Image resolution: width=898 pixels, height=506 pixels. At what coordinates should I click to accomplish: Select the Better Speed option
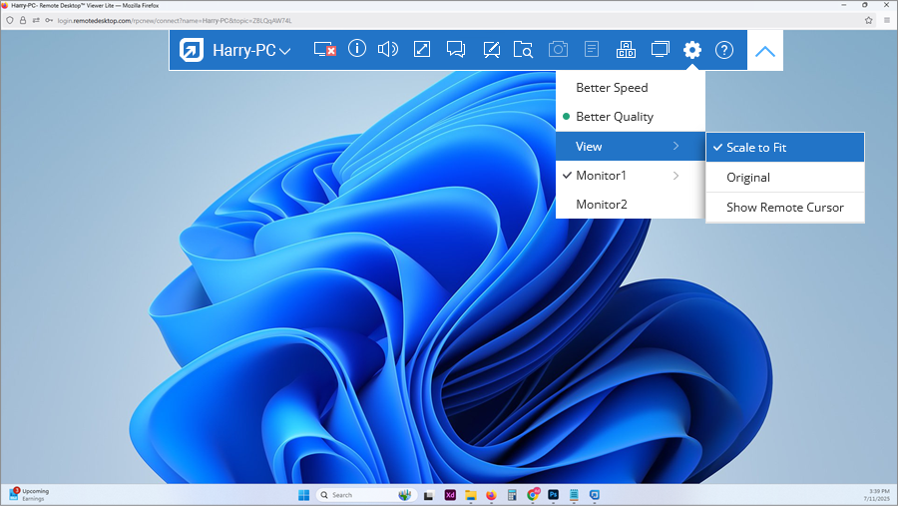(612, 88)
